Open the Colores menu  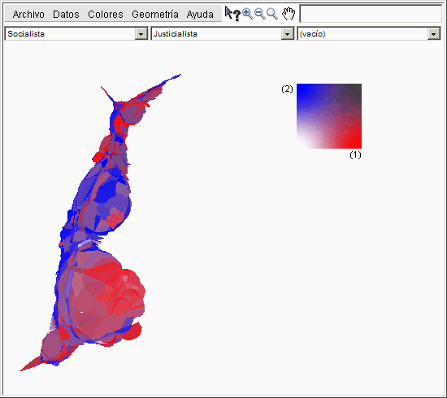tap(106, 15)
